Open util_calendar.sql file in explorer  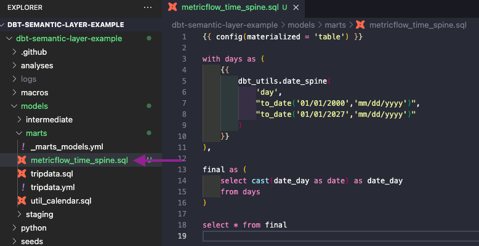[x=61, y=201]
